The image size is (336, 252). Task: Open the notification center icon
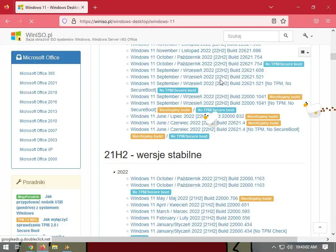coord(325,247)
